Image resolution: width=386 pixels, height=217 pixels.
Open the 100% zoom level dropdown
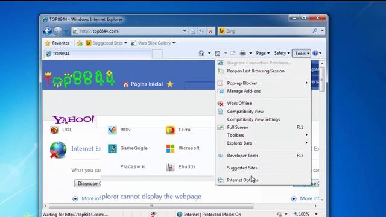(316, 215)
